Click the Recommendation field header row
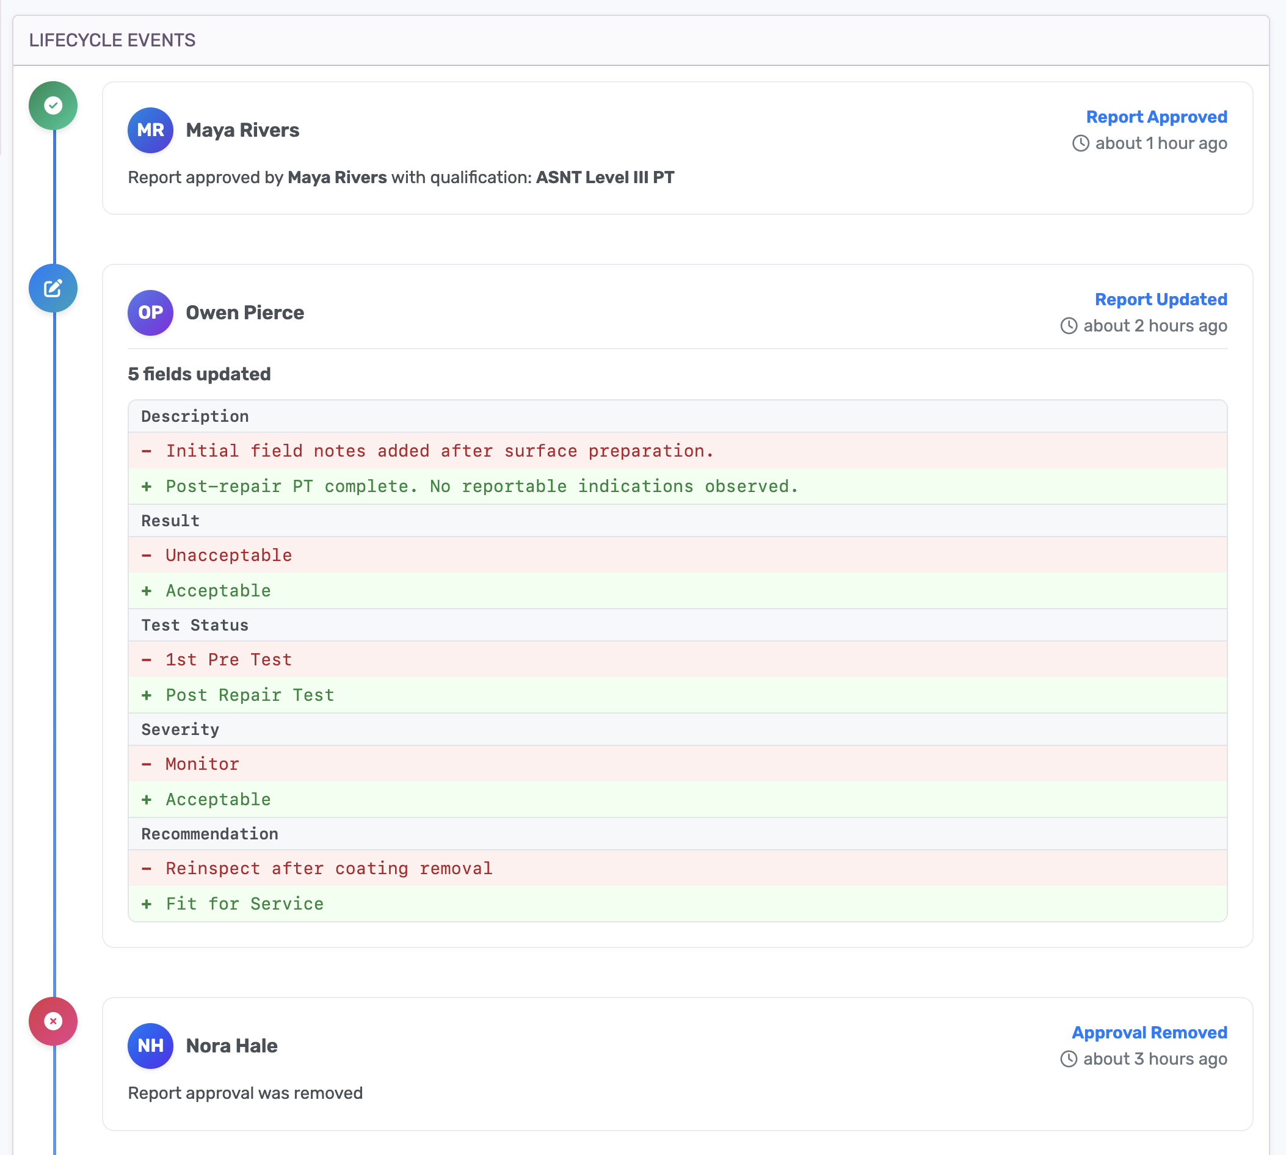1286x1155 pixels. coord(677,834)
